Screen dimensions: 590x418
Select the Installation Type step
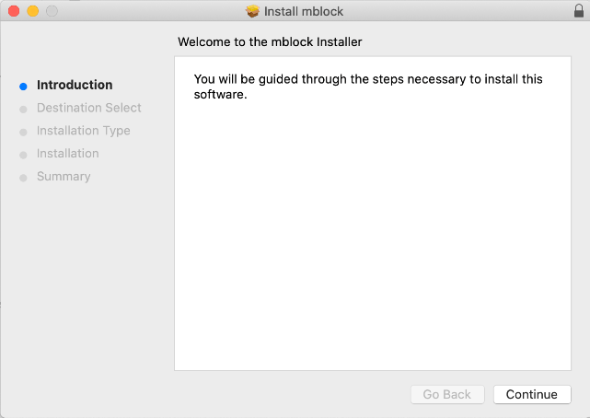[x=84, y=131]
